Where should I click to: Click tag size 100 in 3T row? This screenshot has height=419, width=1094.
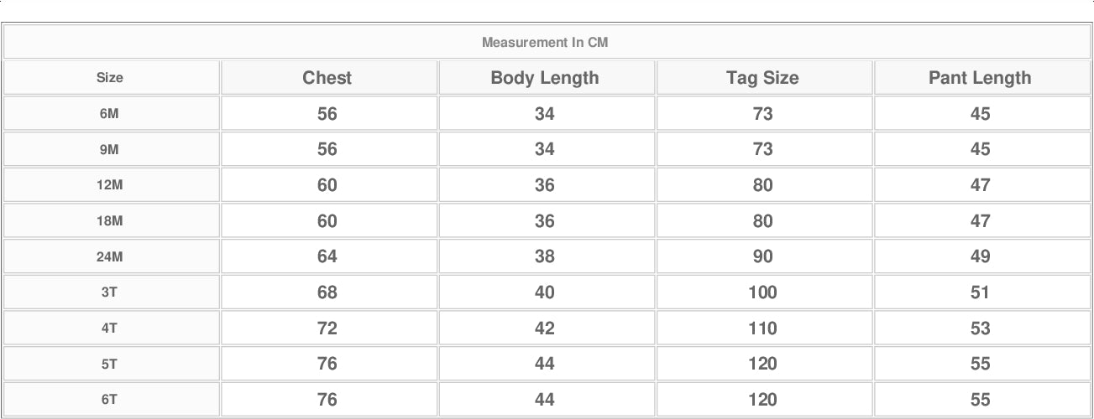762,292
